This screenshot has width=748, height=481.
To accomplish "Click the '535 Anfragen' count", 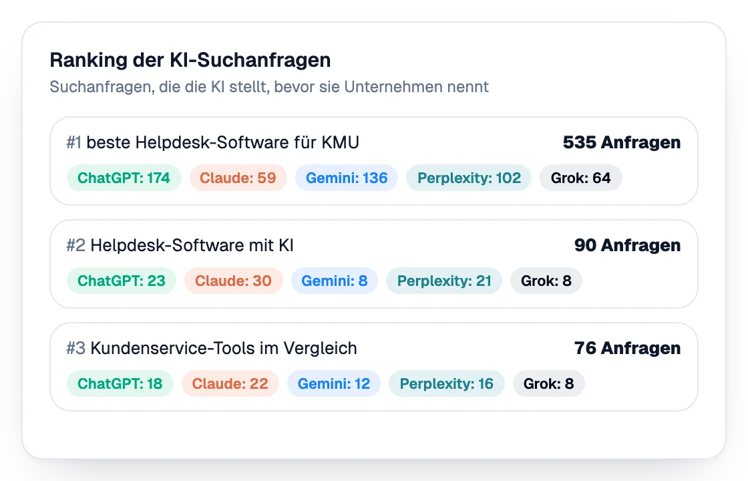I will 622,142.
